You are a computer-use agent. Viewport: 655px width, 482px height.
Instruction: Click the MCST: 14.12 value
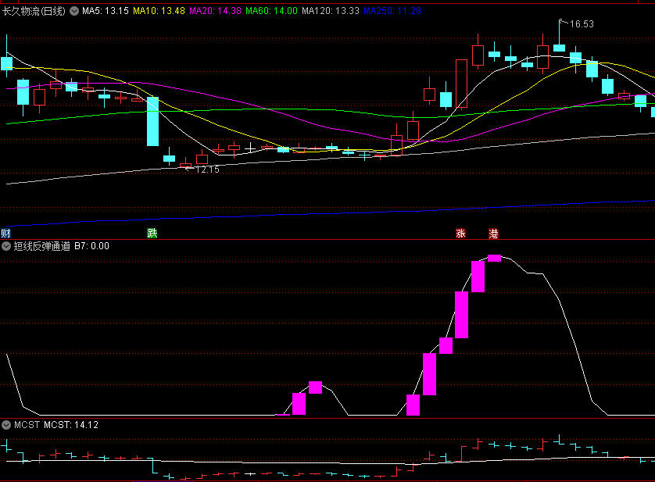pos(71,425)
